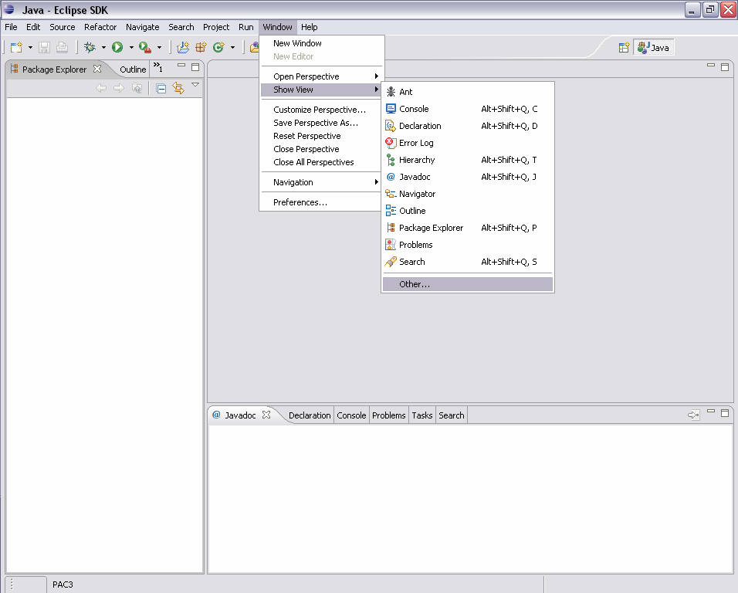This screenshot has width=738, height=593.
Task: Launch Debug from the bug toolbar icon
Action: point(90,48)
